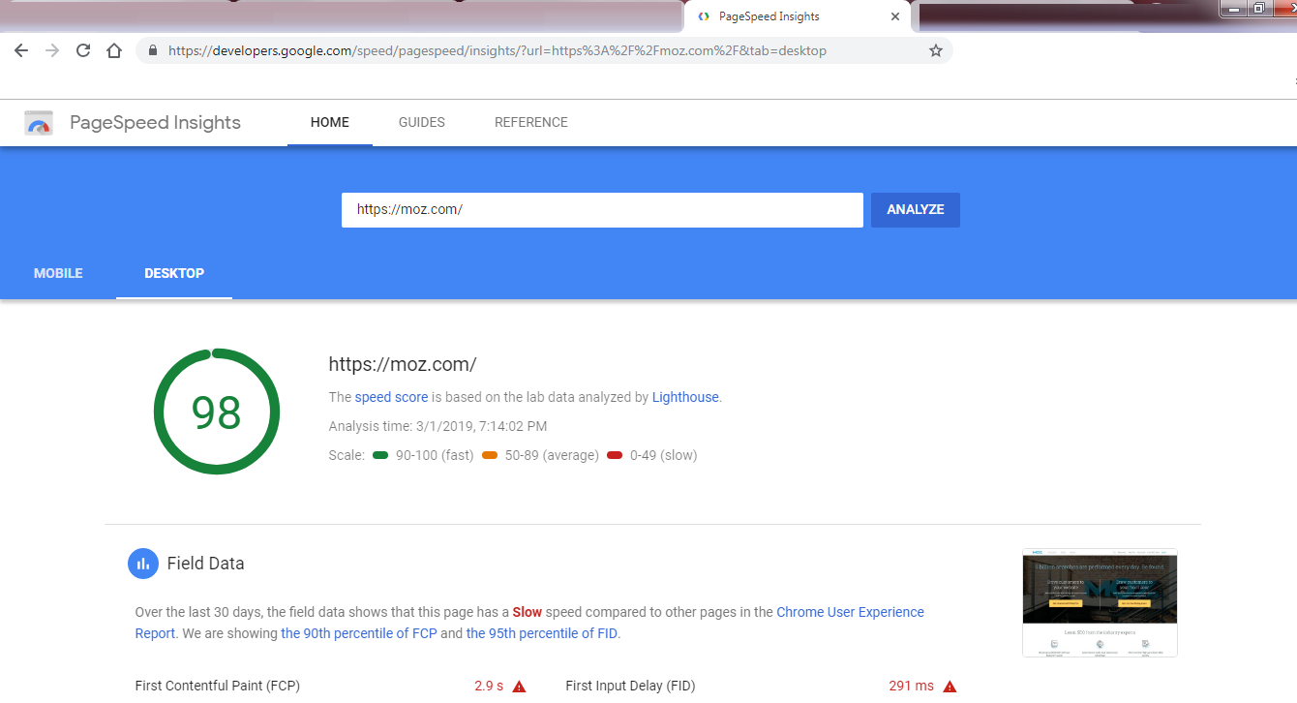
Task: Click the red warning triangle beside 2.9 s
Action: point(519,687)
